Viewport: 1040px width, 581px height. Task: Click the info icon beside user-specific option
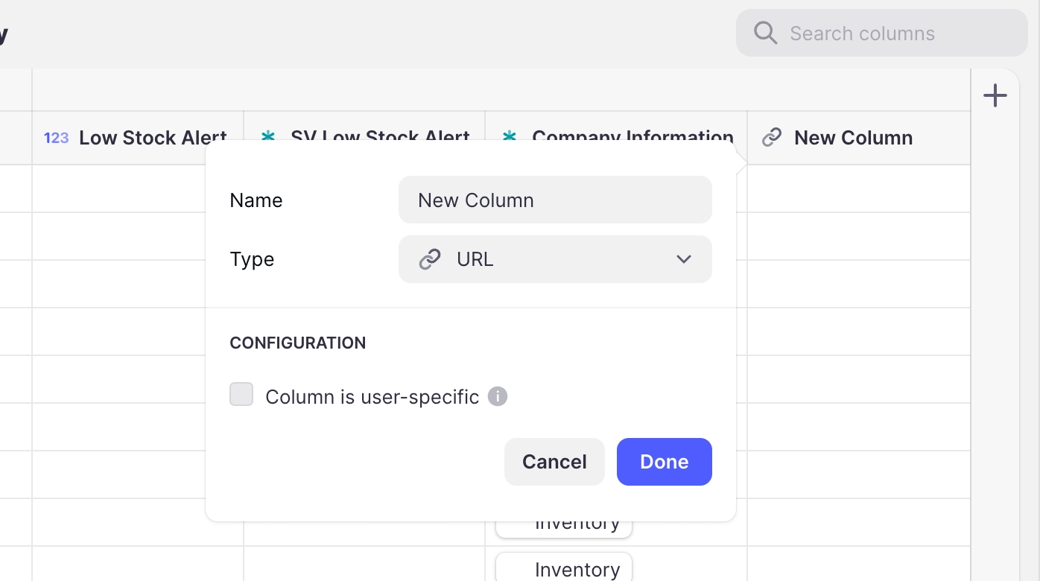coord(498,396)
